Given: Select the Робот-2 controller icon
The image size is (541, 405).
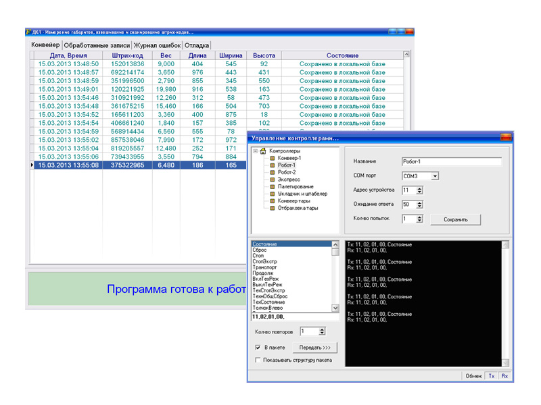Looking at the screenshot, I should (273, 172).
